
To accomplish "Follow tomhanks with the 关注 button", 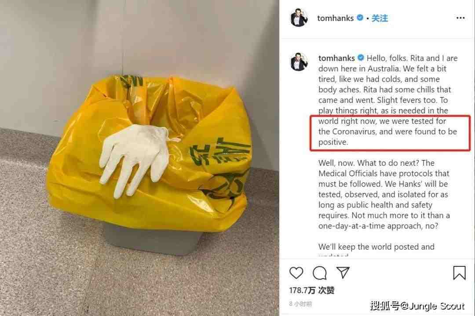I will (380, 18).
